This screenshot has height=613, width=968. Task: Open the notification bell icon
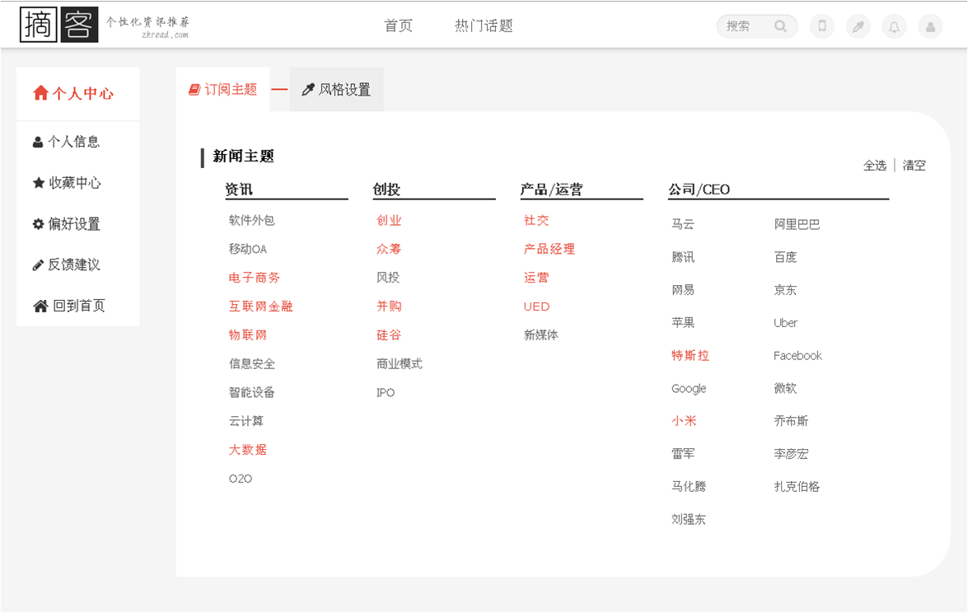point(894,26)
